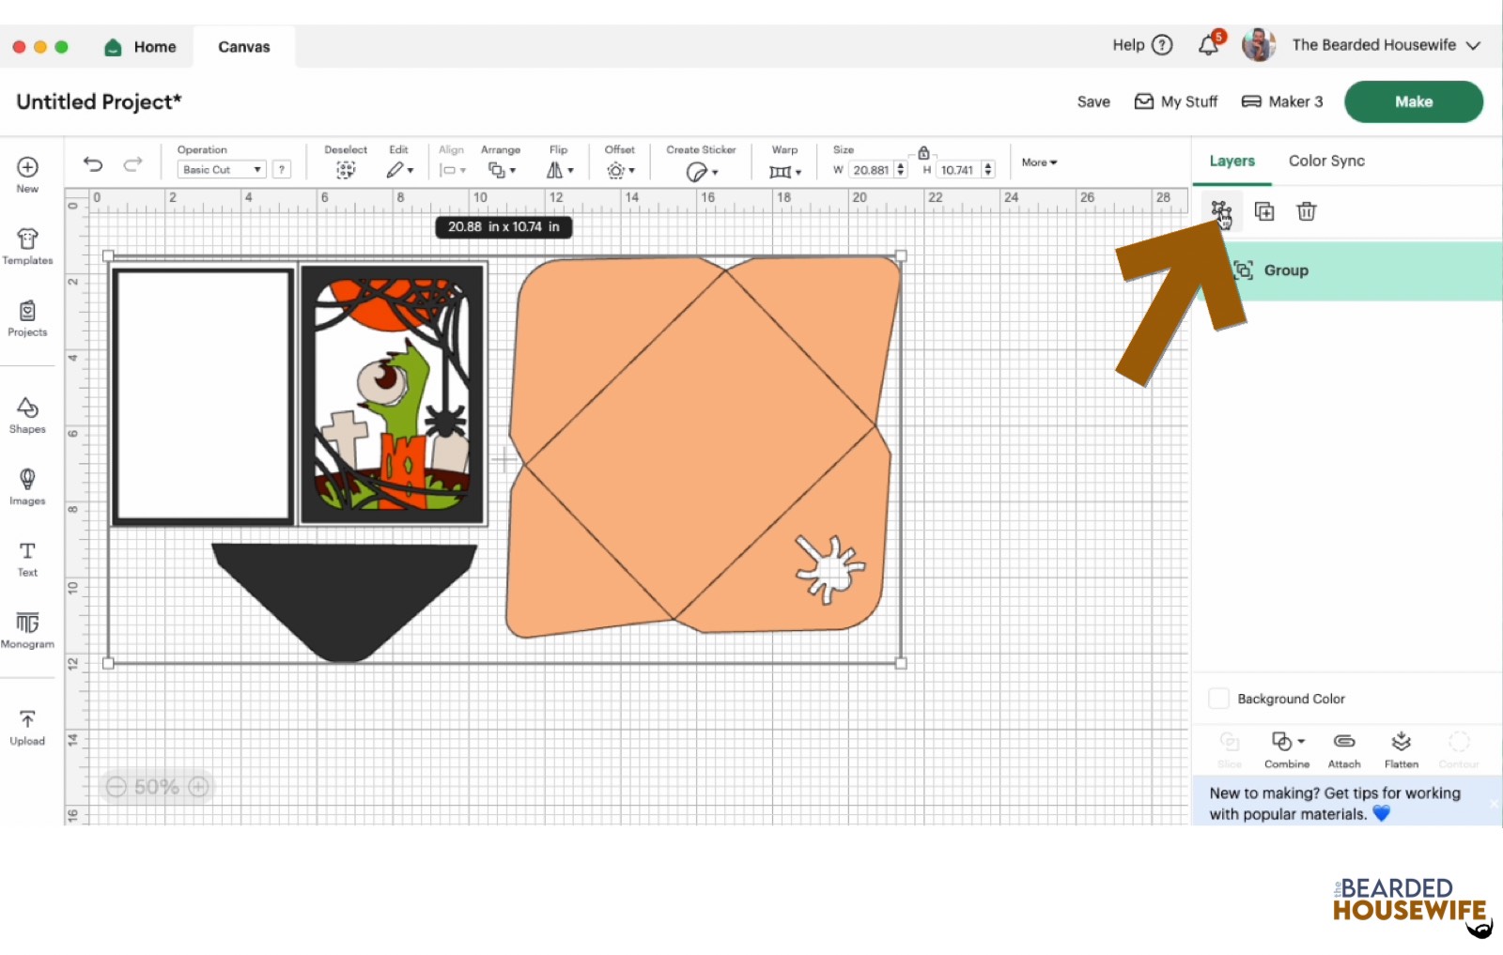This screenshot has width=1503, height=955.
Task: Save the Untitled Project
Action: tap(1092, 101)
